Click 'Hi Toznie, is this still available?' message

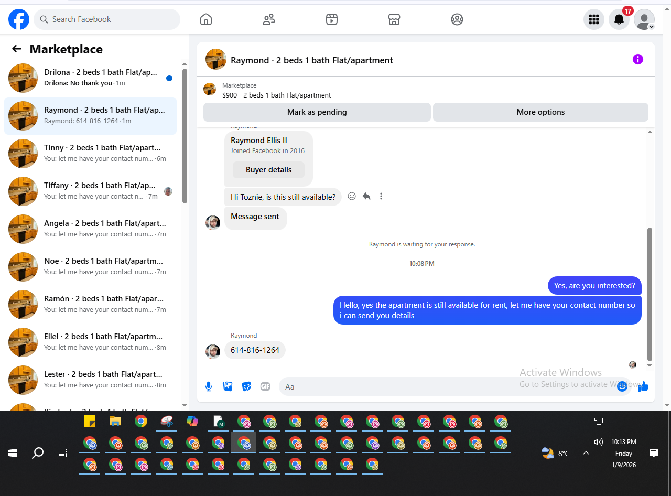pos(283,197)
